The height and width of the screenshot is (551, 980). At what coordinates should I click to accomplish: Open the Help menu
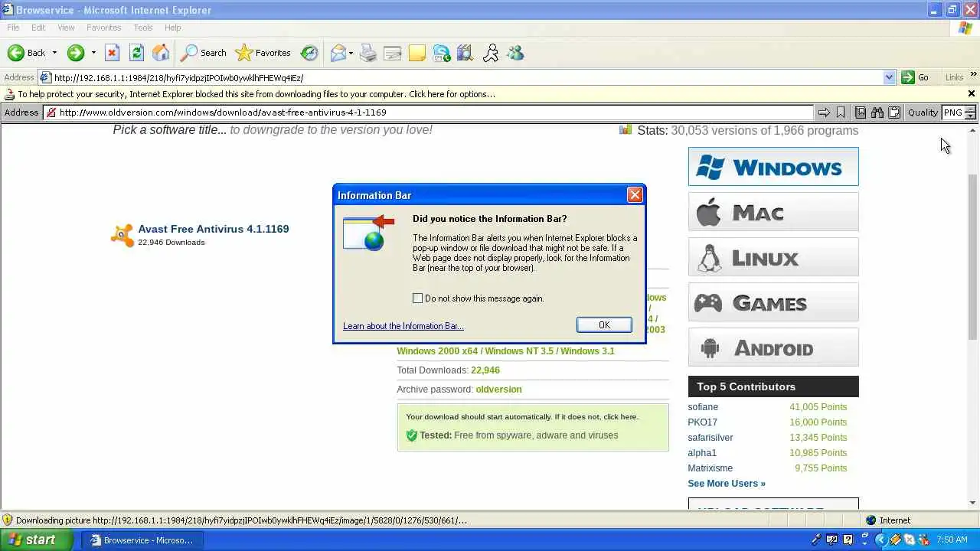173,28
